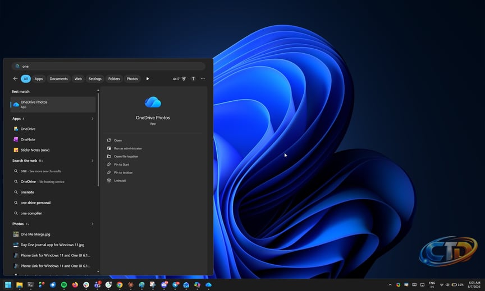Open Google Chrome from the taskbar
This screenshot has height=291, width=485.
pos(120,285)
